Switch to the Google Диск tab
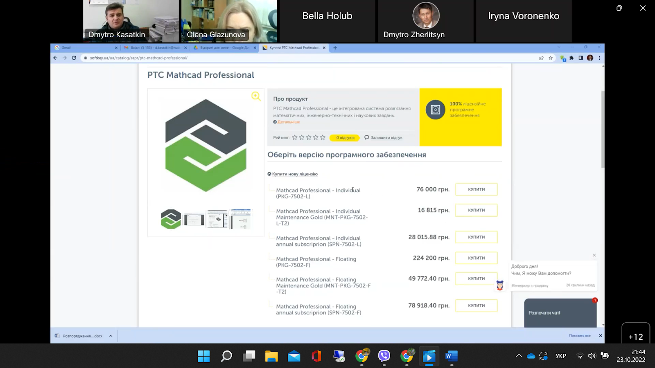The width and height of the screenshot is (655, 368). click(225, 48)
